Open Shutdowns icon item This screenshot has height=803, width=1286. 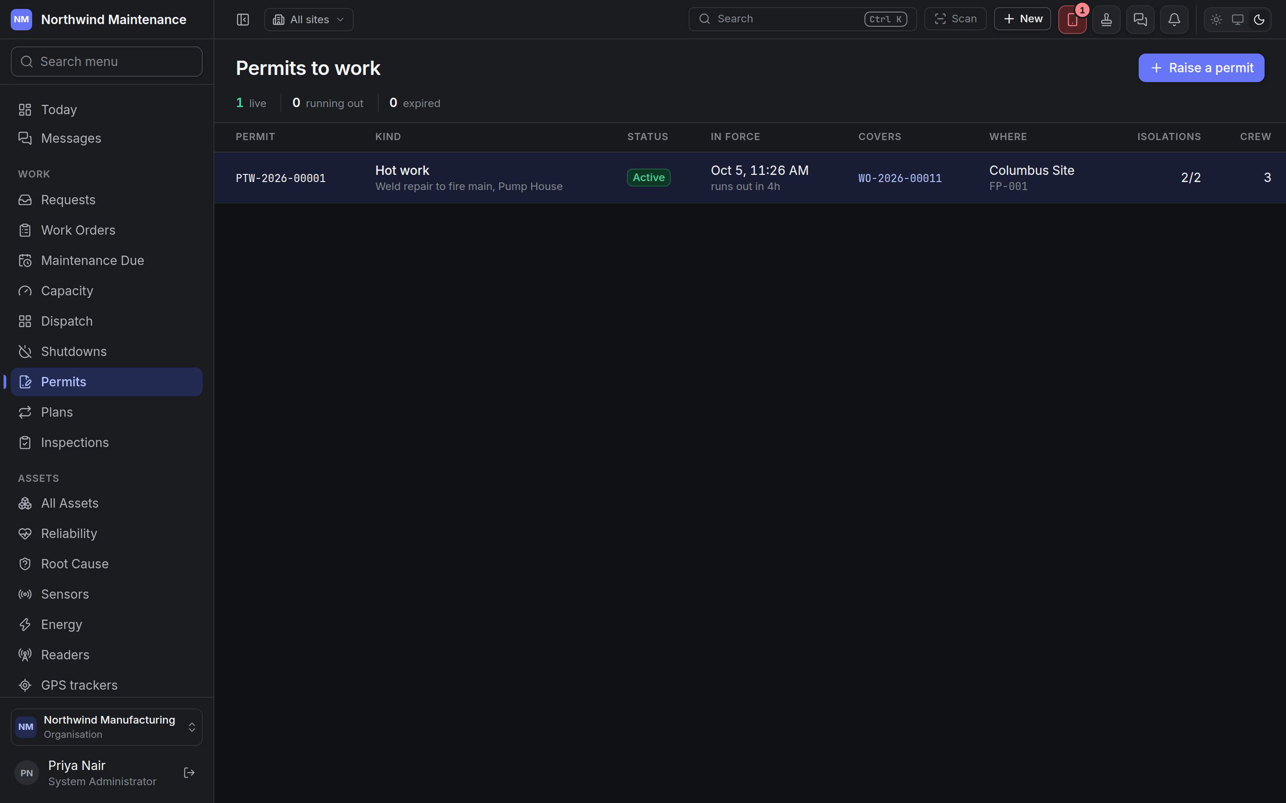pos(107,352)
